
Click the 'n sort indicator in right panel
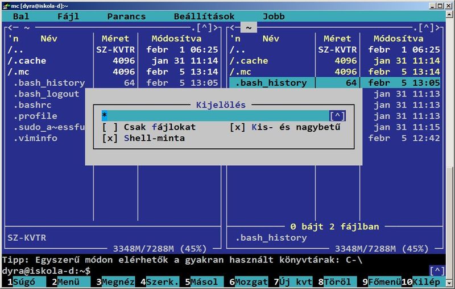[x=235, y=39]
